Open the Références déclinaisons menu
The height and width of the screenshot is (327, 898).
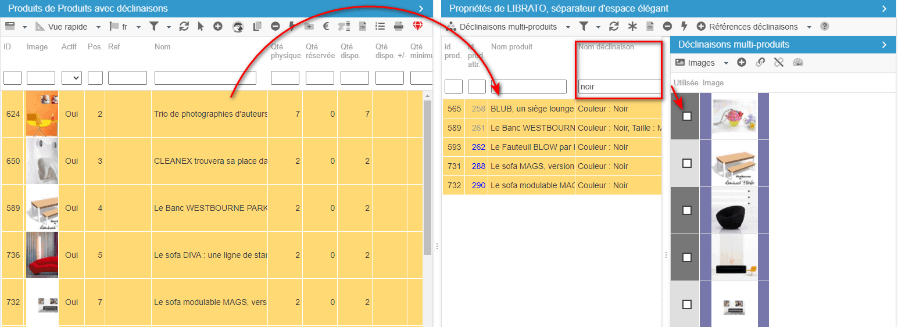pos(753,27)
